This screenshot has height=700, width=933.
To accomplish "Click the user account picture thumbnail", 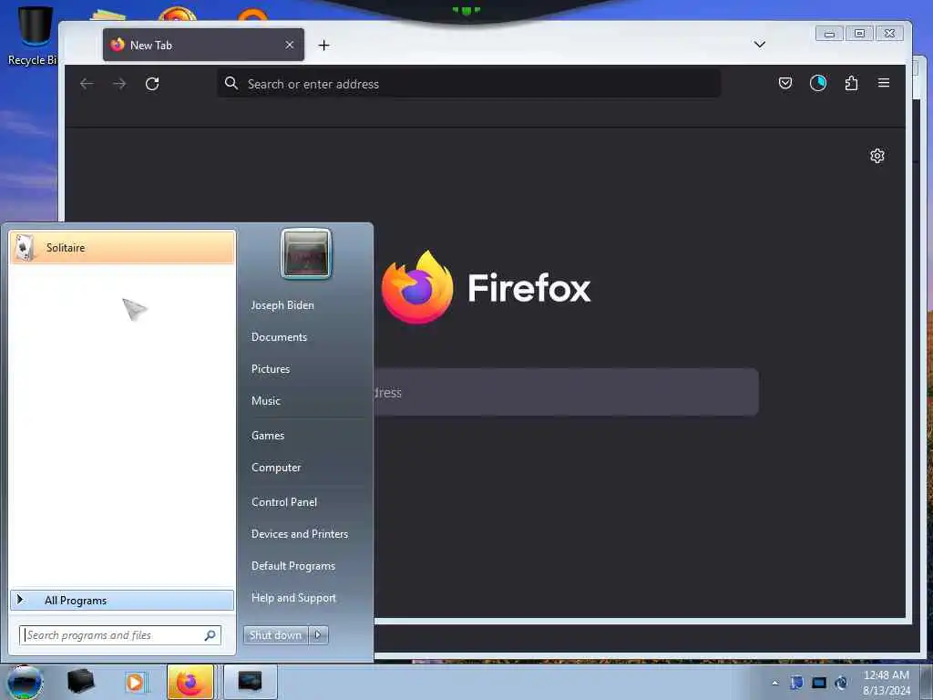I will click(306, 253).
